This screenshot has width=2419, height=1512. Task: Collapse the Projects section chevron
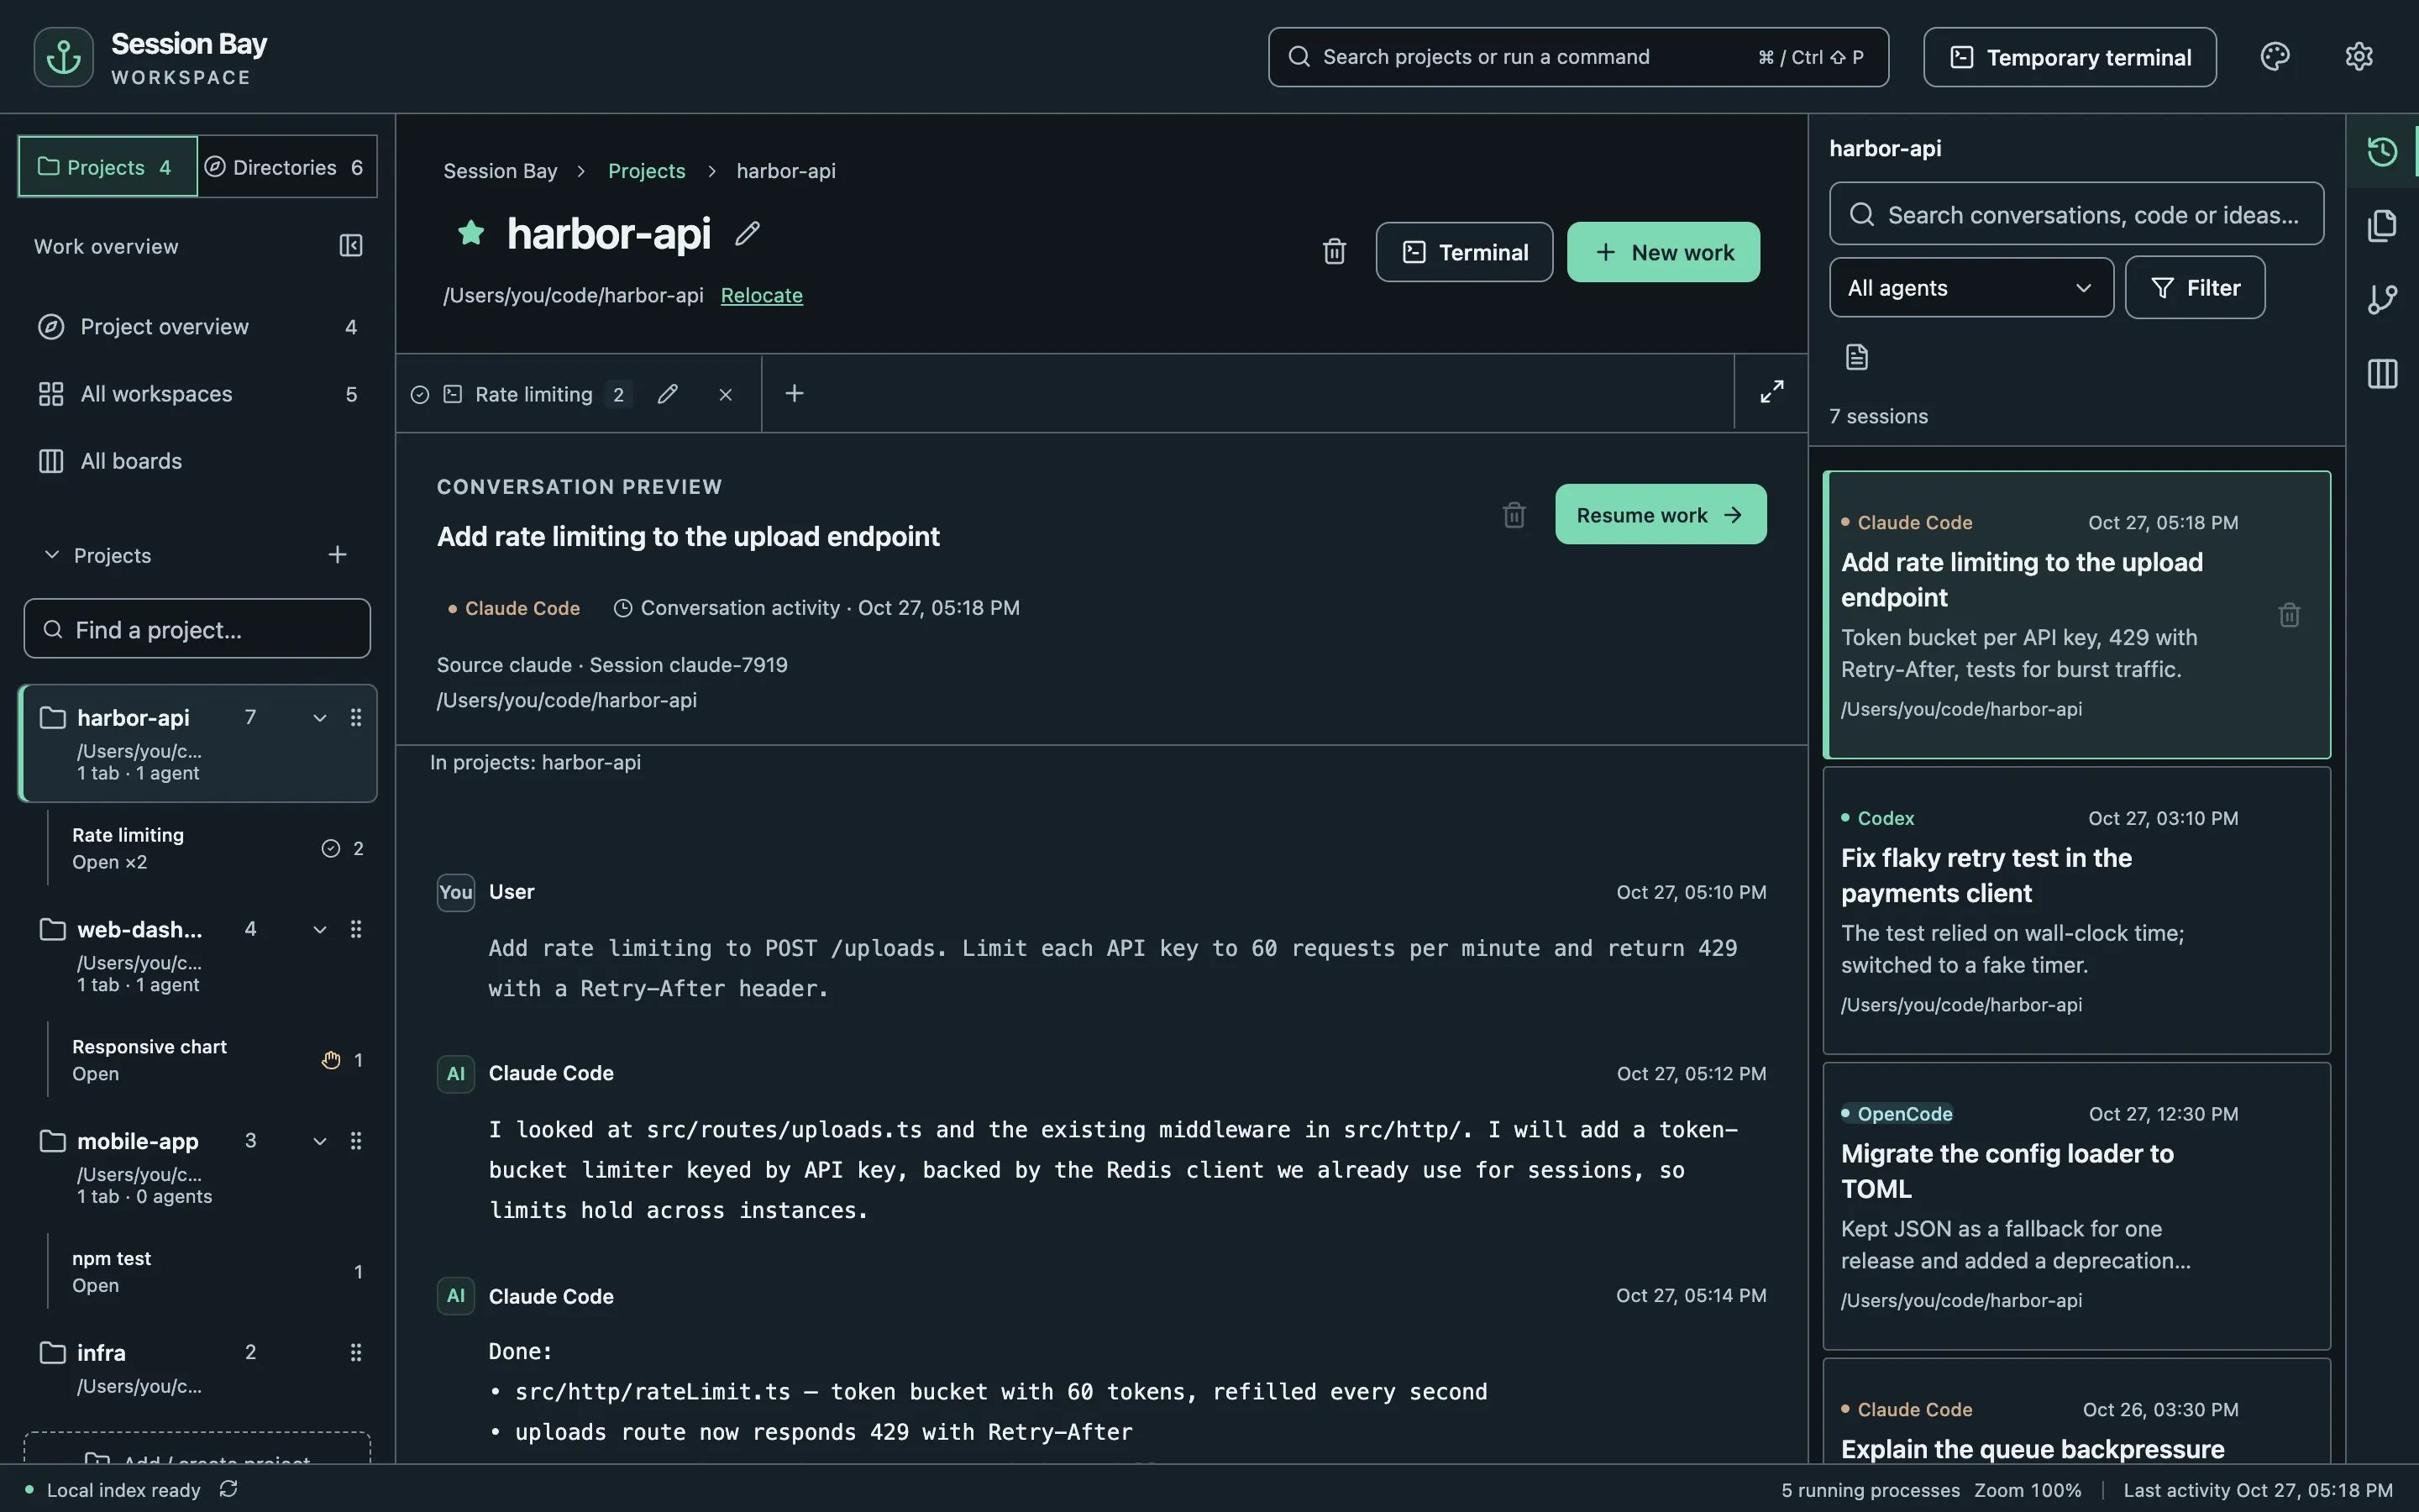52,555
